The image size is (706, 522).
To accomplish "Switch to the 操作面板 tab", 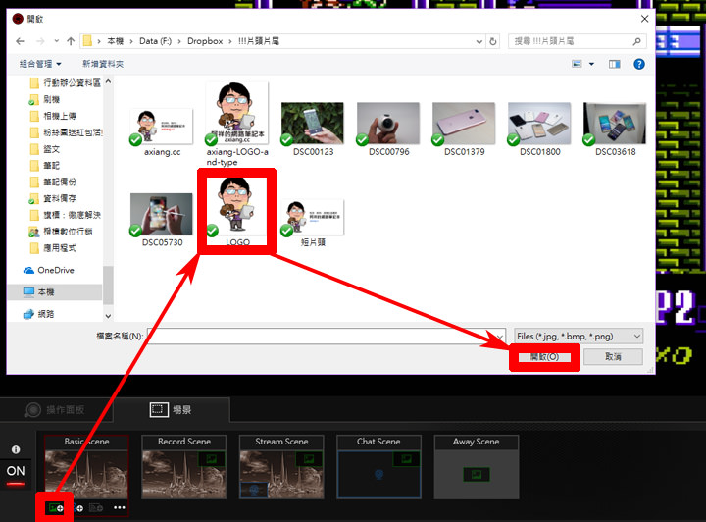I will (x=57, y=411).
